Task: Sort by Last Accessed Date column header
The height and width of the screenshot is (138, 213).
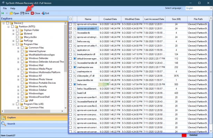Action: pyautogui.click(x=154, y=19)
